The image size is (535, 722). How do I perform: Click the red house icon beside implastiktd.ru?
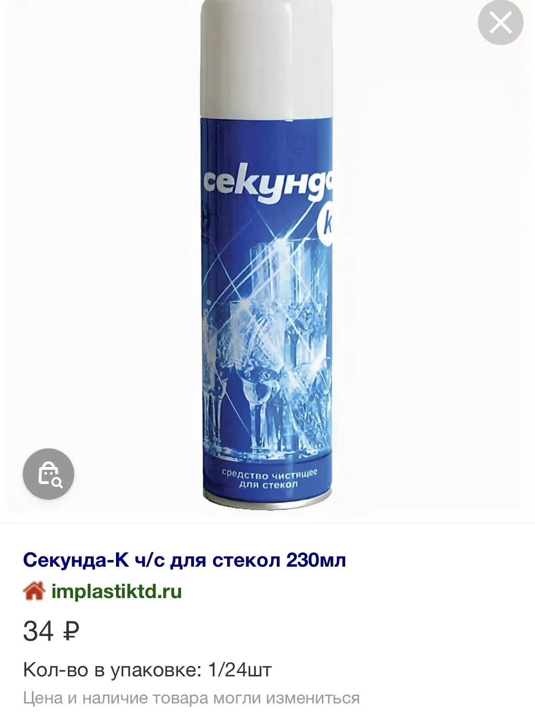(x=34, y=591)
